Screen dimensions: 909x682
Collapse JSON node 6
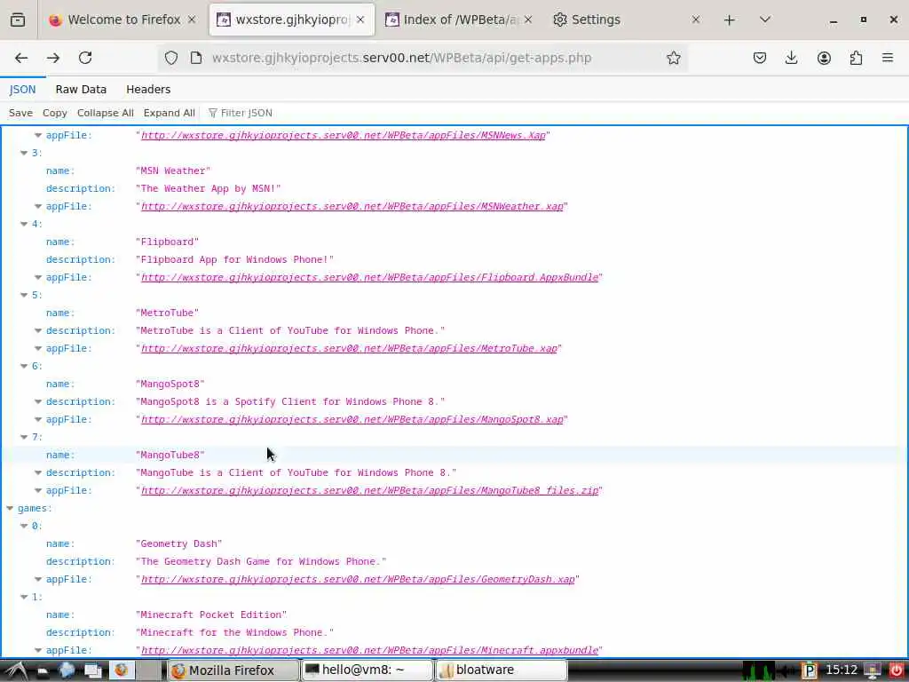pyautogui.click(x=24, y=366)
